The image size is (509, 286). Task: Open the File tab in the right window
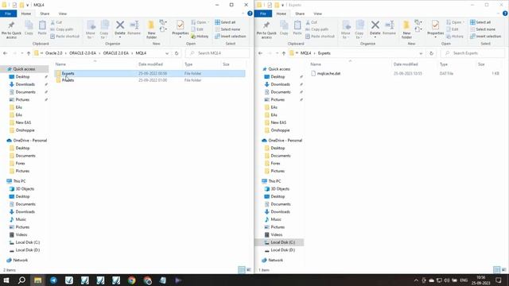tap(263, 14)
